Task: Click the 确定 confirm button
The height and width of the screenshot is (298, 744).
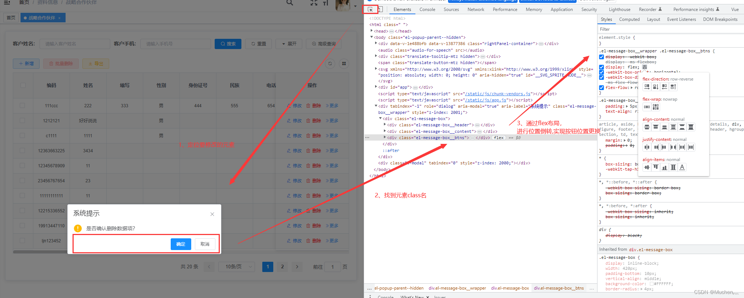Action: [181, 244]
